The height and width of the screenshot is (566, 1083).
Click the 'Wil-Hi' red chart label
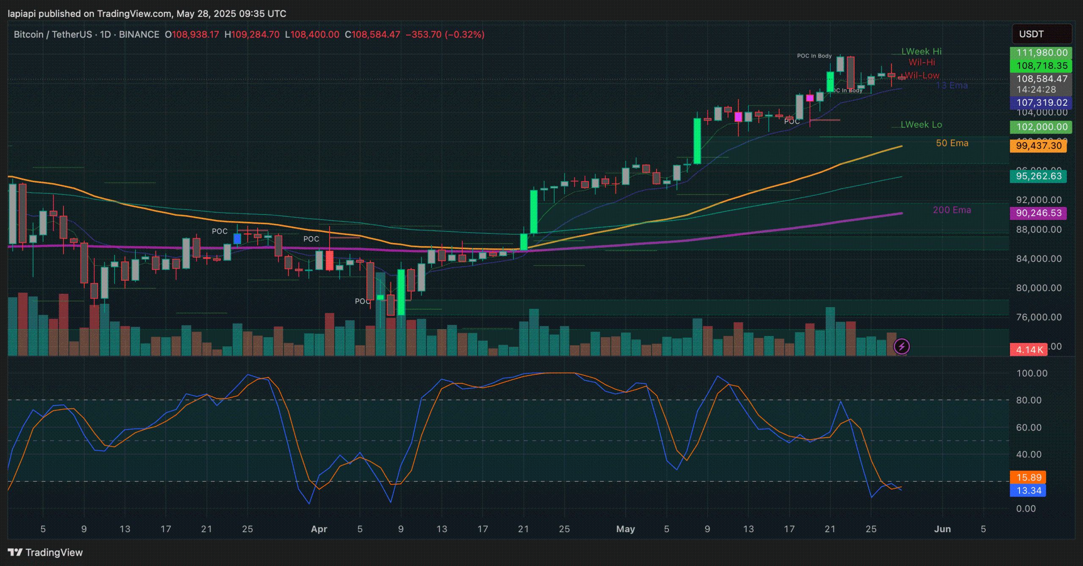click(921, 63)
